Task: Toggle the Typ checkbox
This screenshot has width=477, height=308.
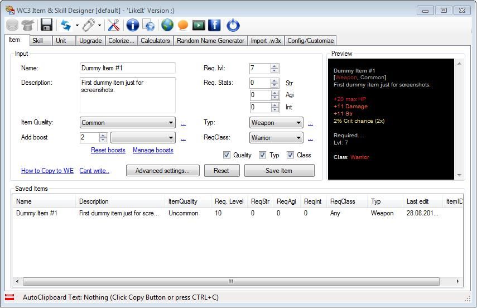Action: pos(263,155)
